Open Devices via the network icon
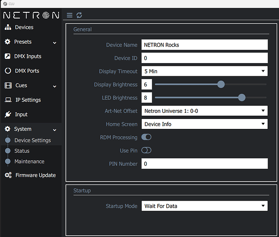Viewport: 279px width, 237px height. (8, 27)
